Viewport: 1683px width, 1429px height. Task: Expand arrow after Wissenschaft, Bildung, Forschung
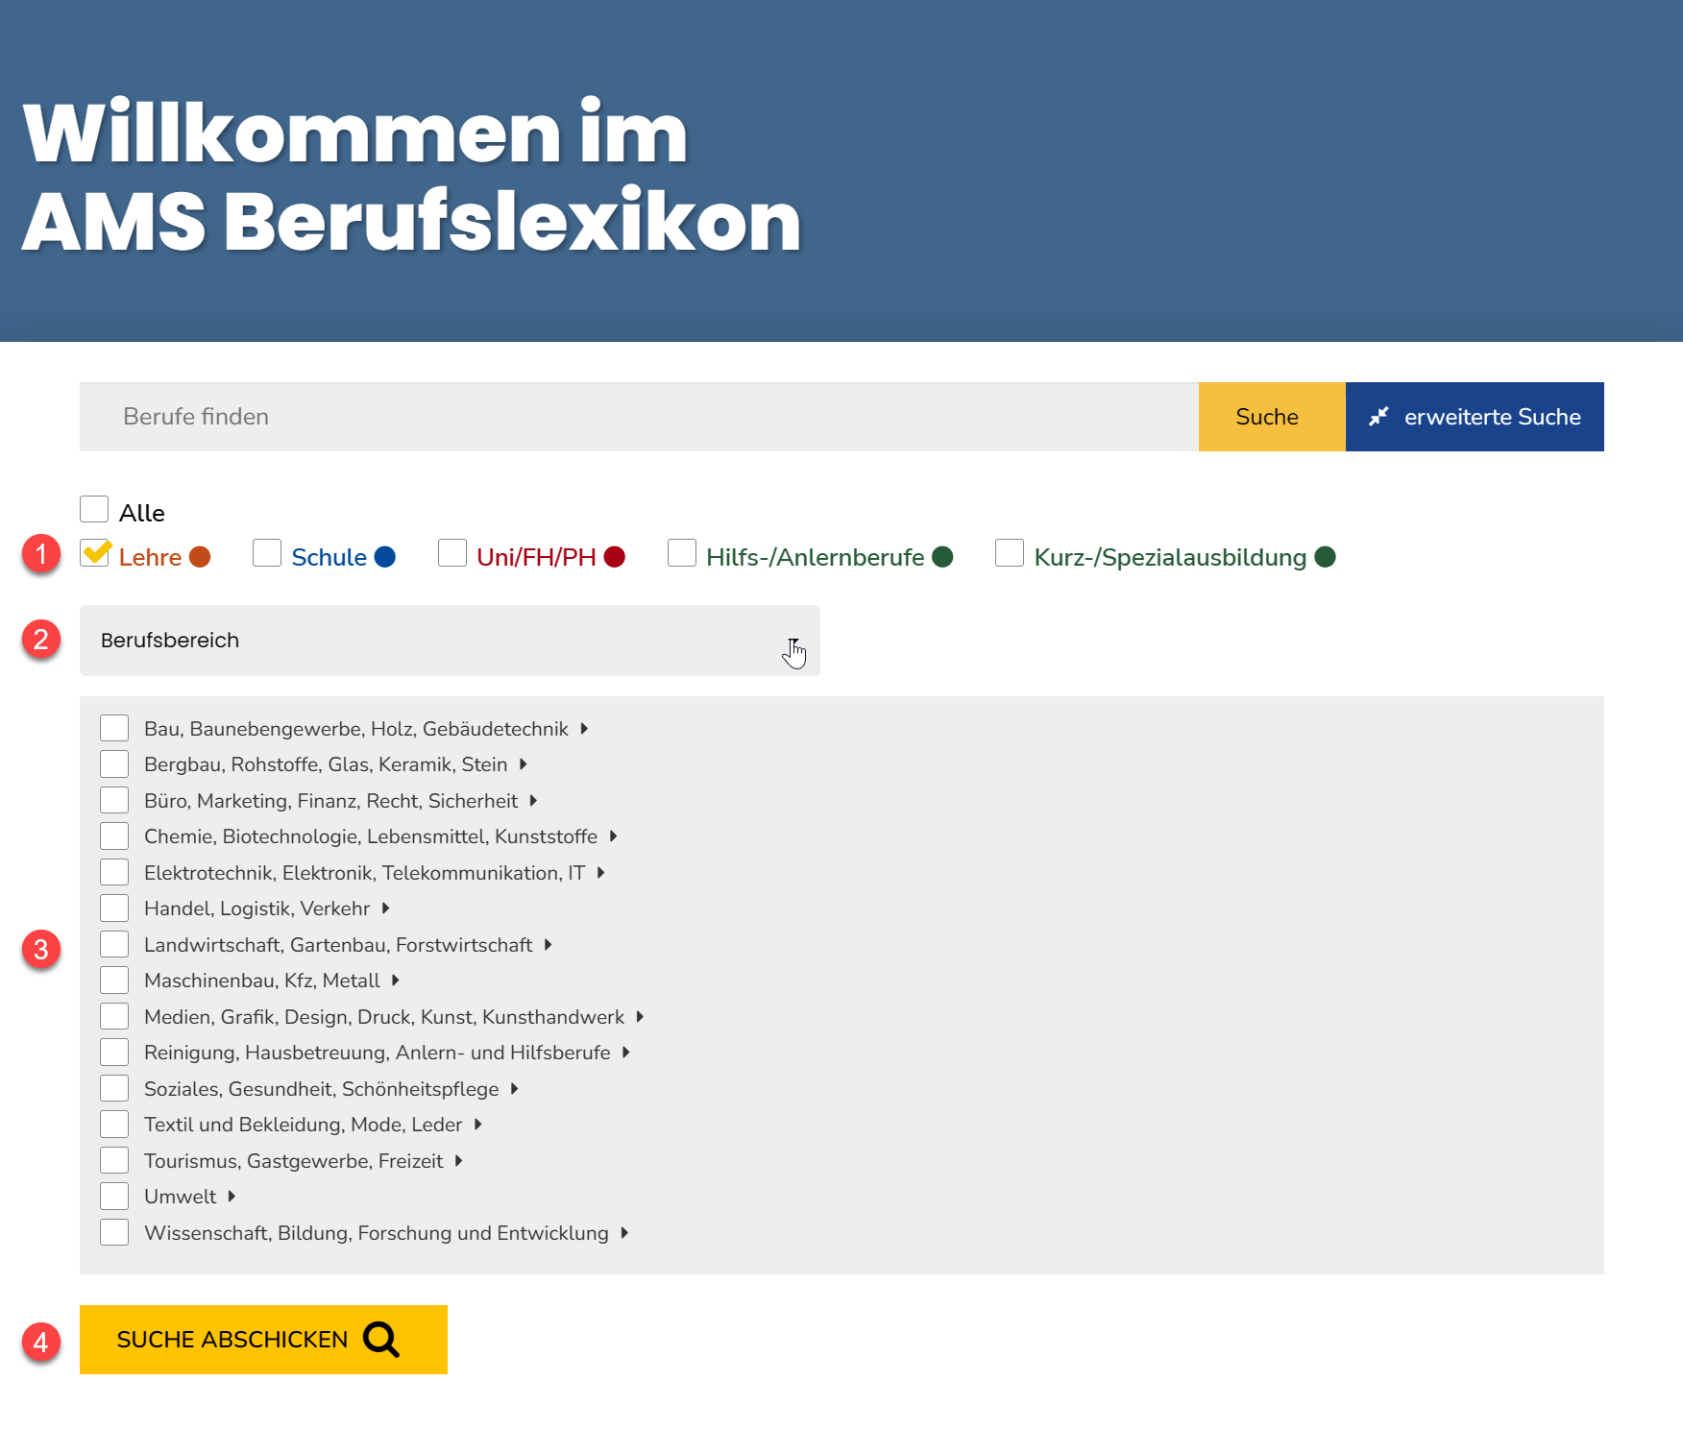[x=624, y=1233]
